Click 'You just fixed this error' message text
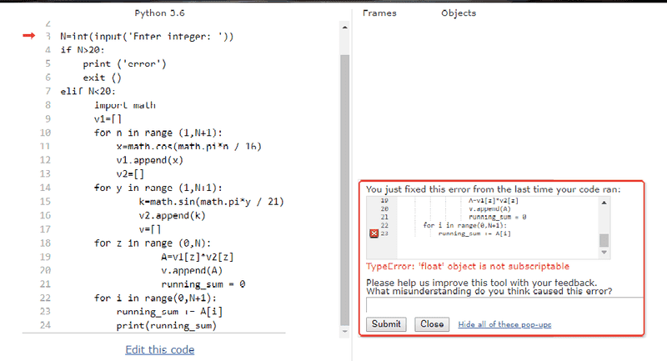The image size is (667, 361). (493, 189)
